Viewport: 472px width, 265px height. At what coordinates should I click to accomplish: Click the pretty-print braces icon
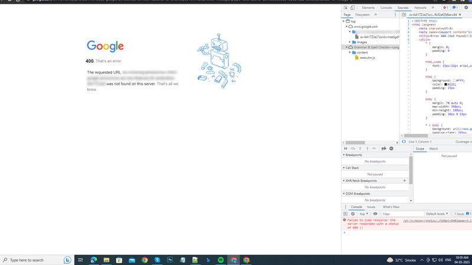tap(404, 141)
